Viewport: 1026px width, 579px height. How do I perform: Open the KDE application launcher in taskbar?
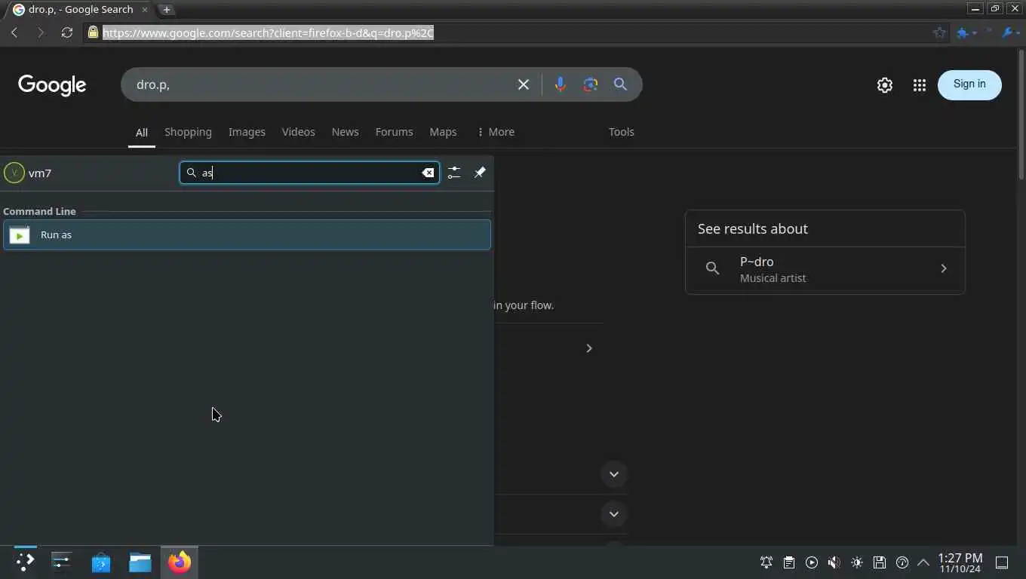pos(25,562)
